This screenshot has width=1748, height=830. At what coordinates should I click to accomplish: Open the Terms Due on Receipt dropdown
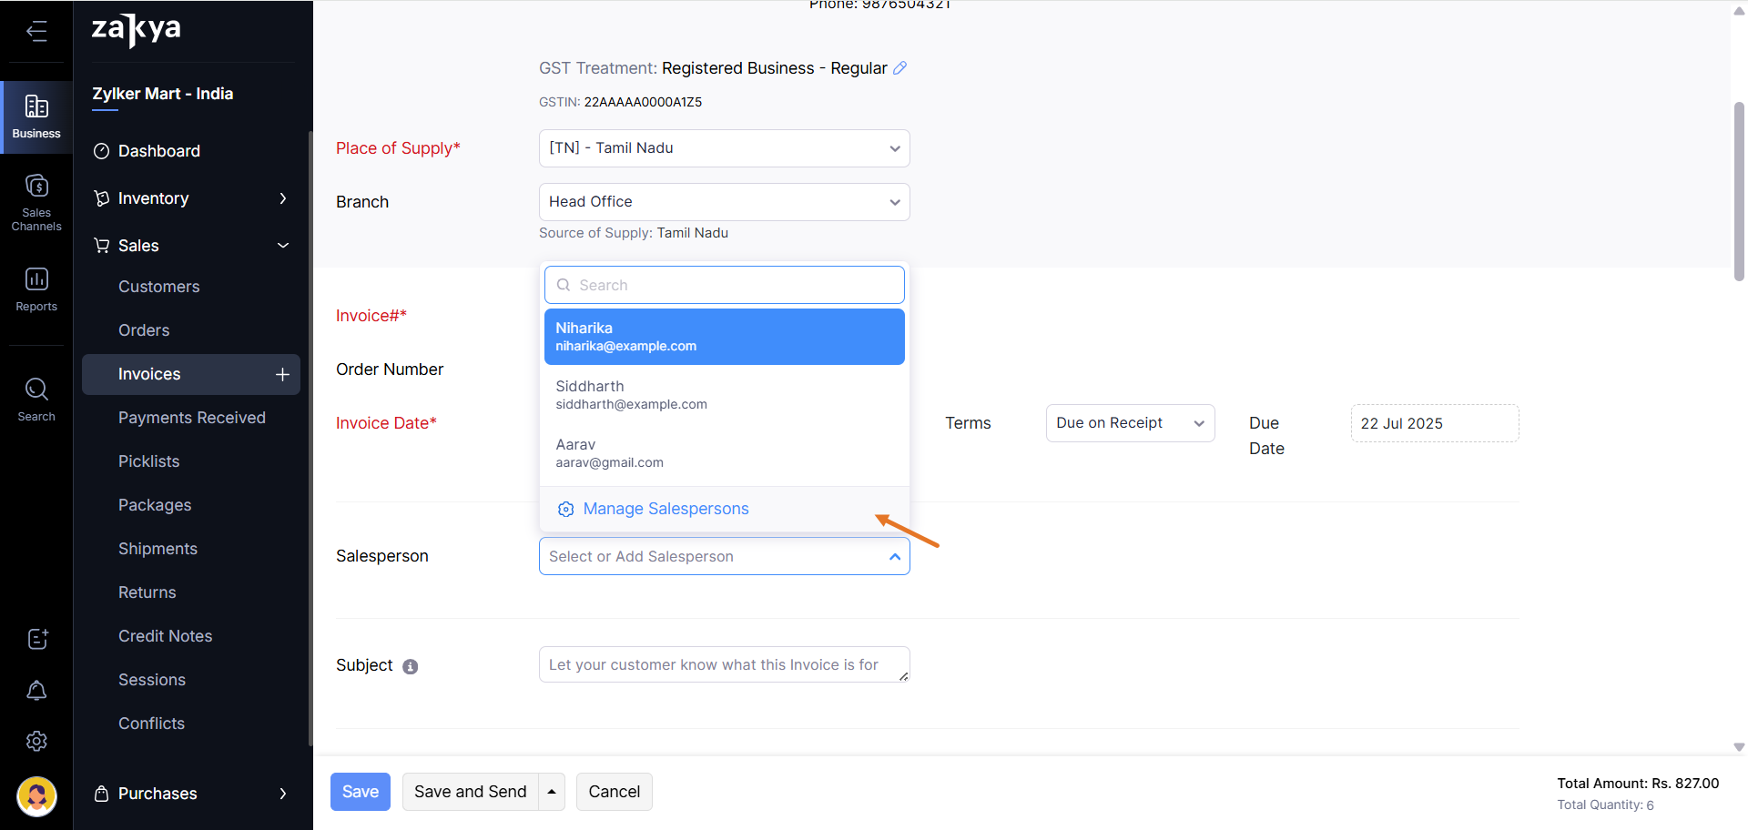click(1129, 423)
